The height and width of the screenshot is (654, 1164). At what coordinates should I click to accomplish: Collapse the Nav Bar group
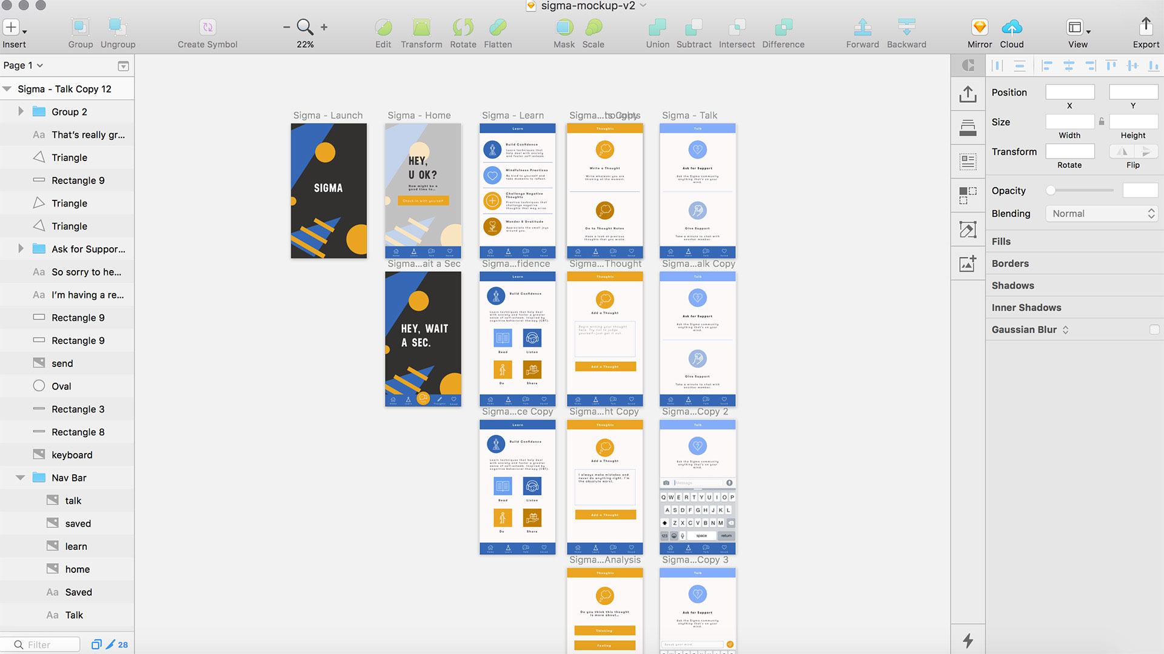coord(21,477)
